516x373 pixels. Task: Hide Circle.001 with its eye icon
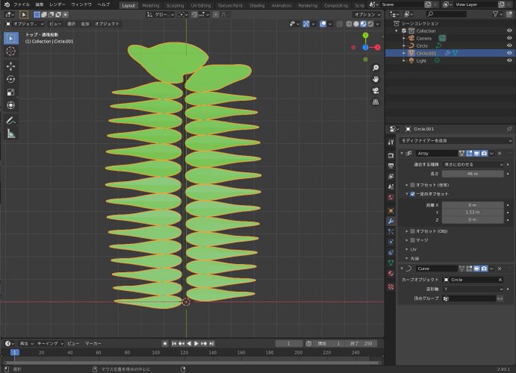click(x=509, y=53)
